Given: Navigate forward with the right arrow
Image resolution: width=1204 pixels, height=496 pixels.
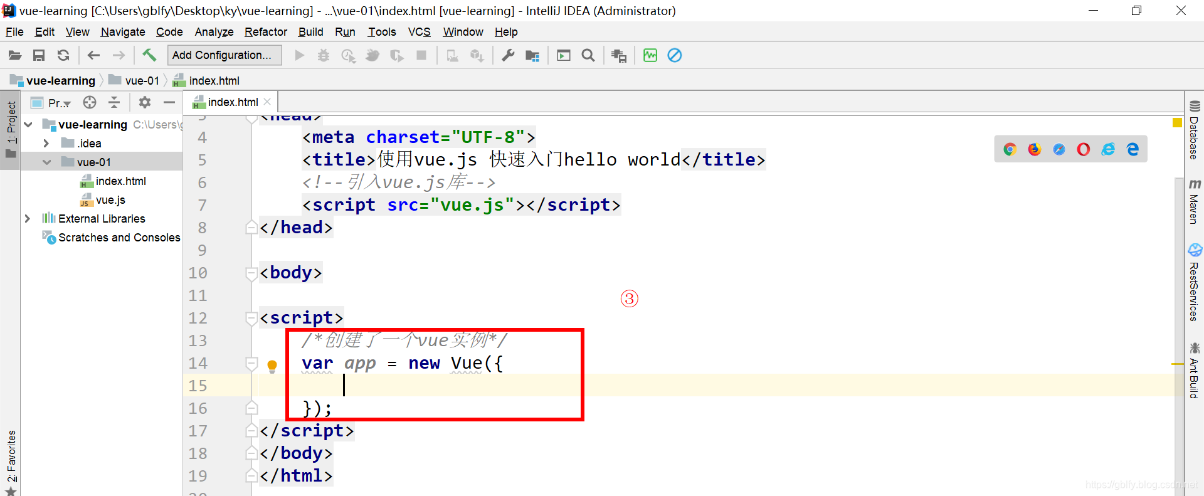Looking at the screenshot, I should tap(119, 55).
